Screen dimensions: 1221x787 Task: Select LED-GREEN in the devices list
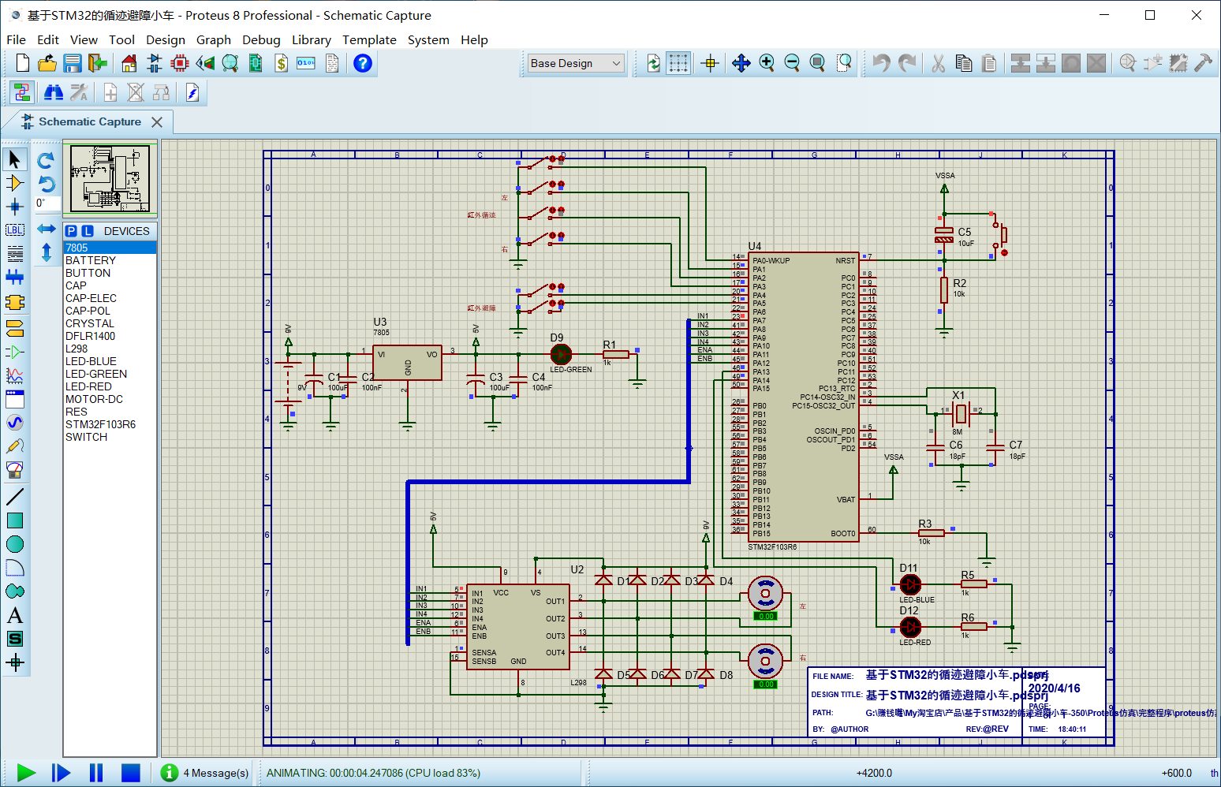[x=110, y=374]
